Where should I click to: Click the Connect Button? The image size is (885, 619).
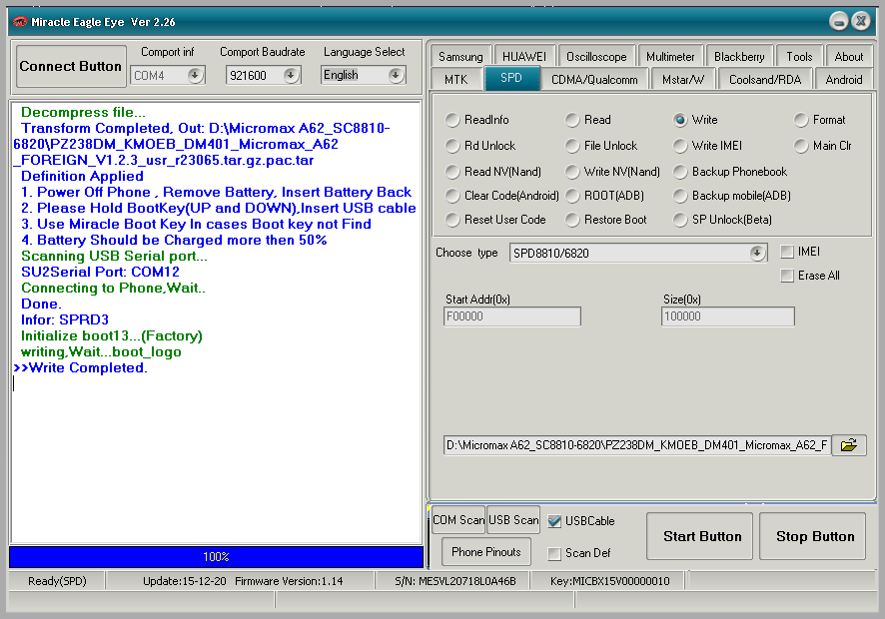pos(71,67)
